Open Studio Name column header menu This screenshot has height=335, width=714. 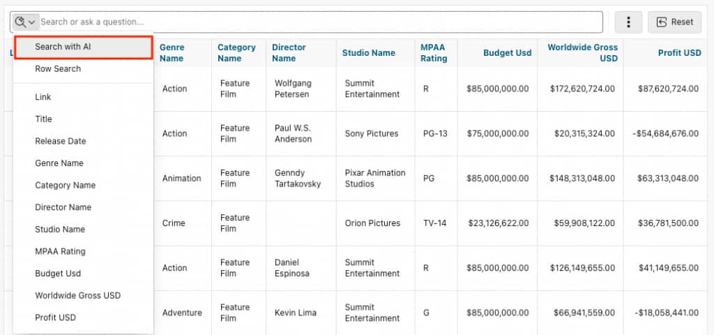[x=369, y=53]
